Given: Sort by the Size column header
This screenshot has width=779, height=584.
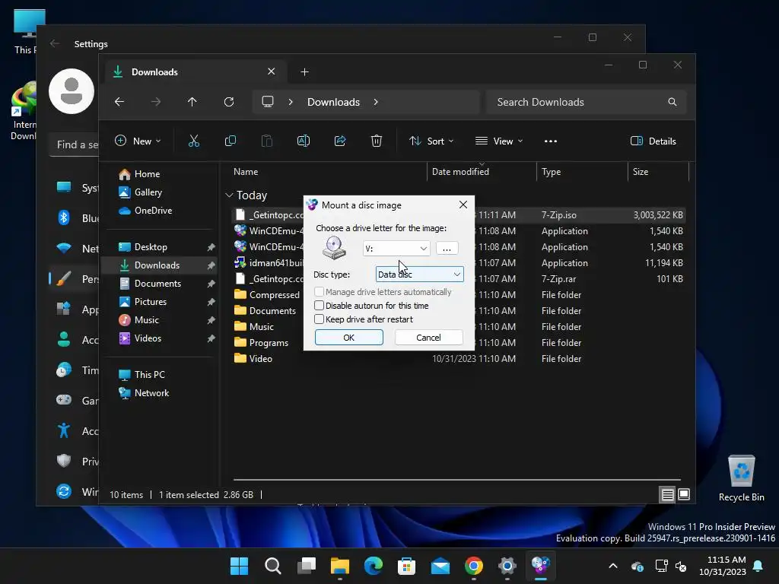Looking at the screenshot, I should [x=658, y=172].
